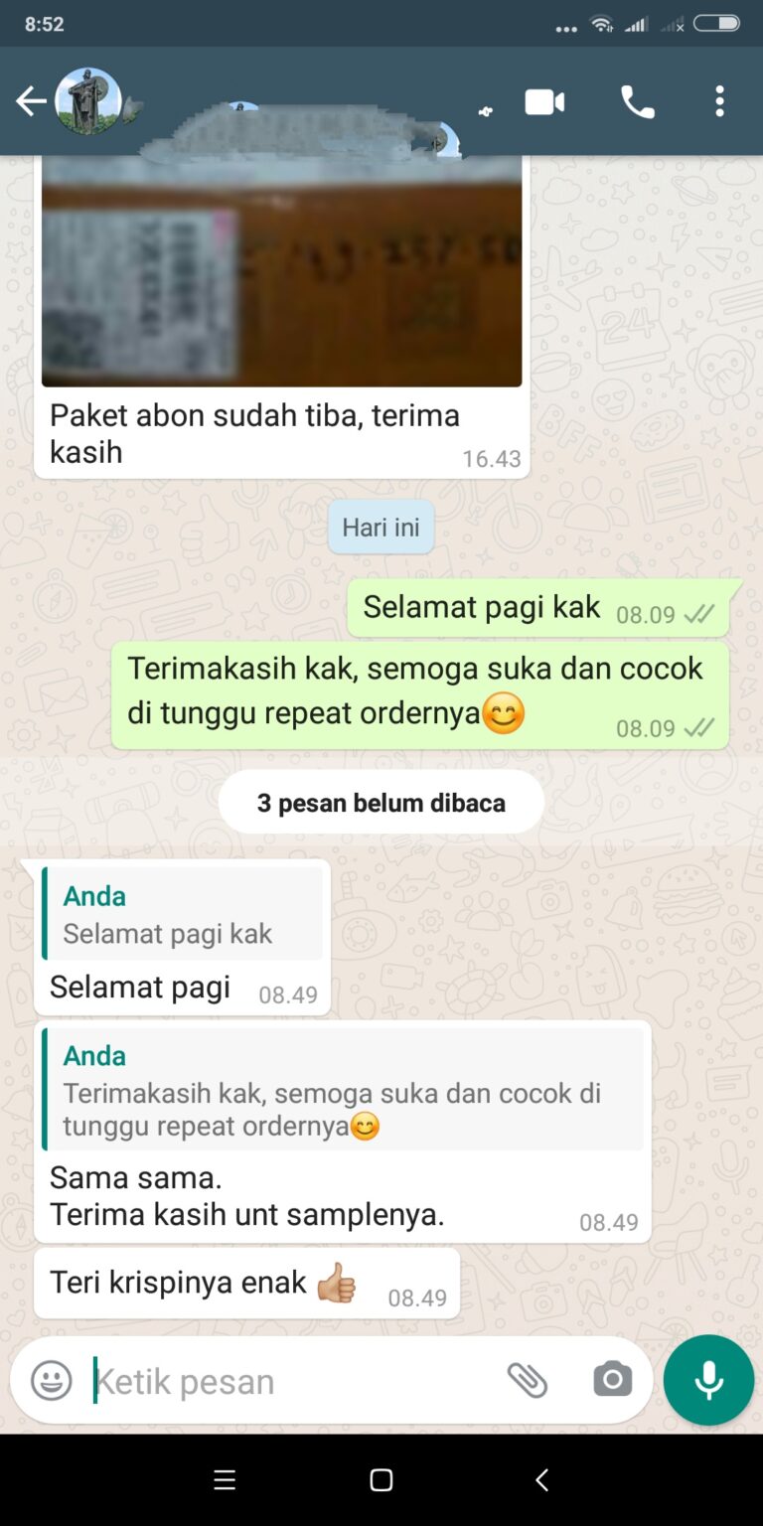
Task: Tap the paperclip attachment icon
Action: (527, 1380)
